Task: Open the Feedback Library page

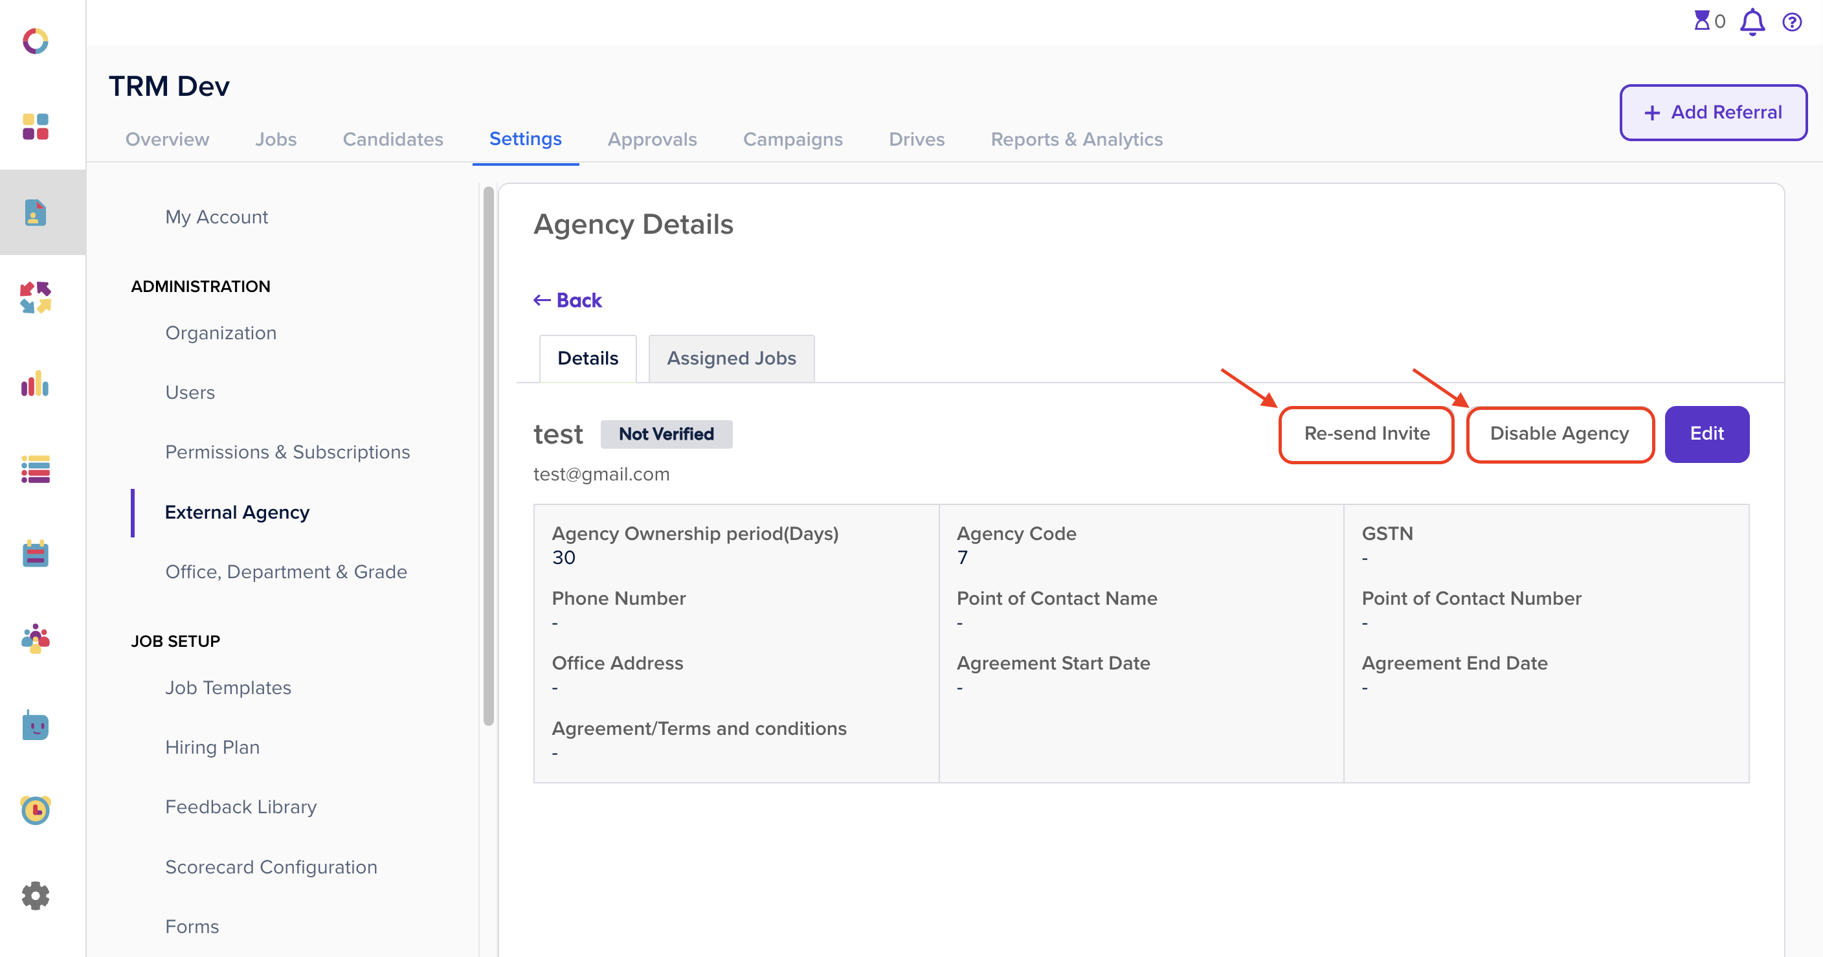Action: point(241,806)
